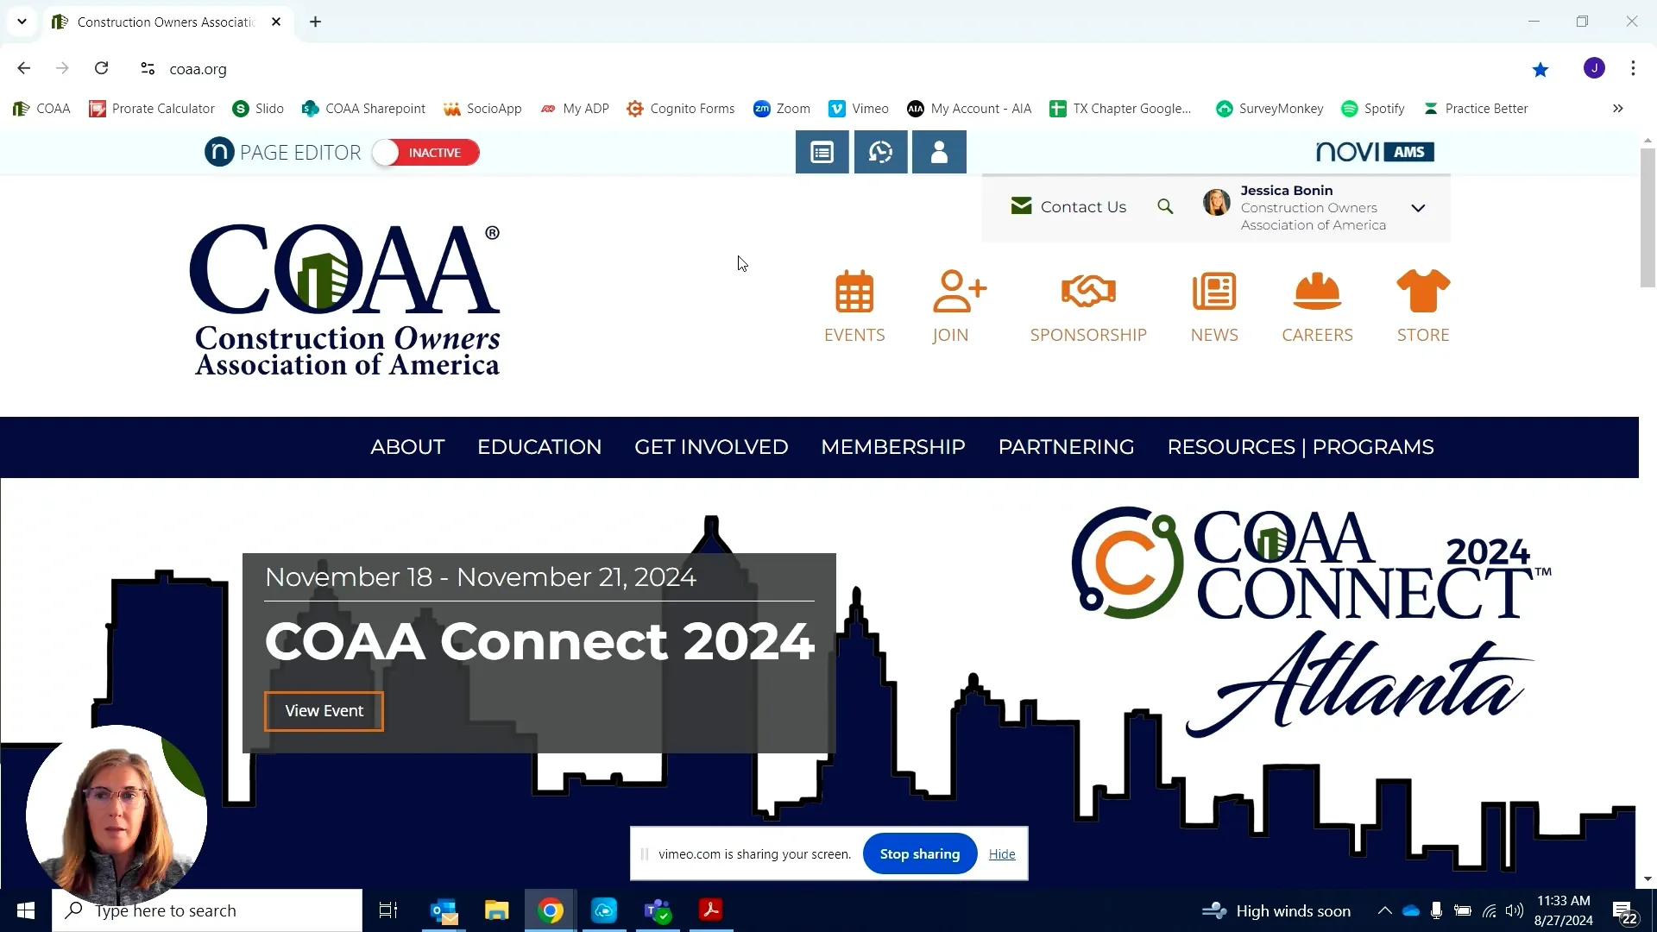Click the View Event button

pos(324,711)
